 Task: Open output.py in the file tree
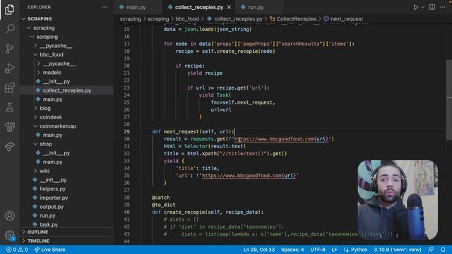(x=52, y=207)
